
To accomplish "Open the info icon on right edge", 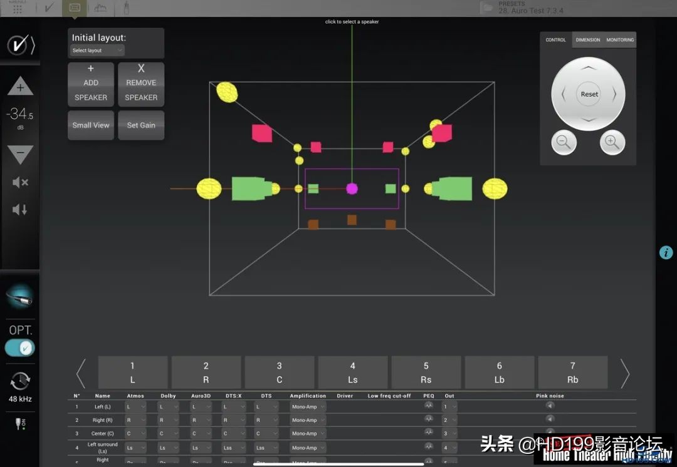I will 666,252.
